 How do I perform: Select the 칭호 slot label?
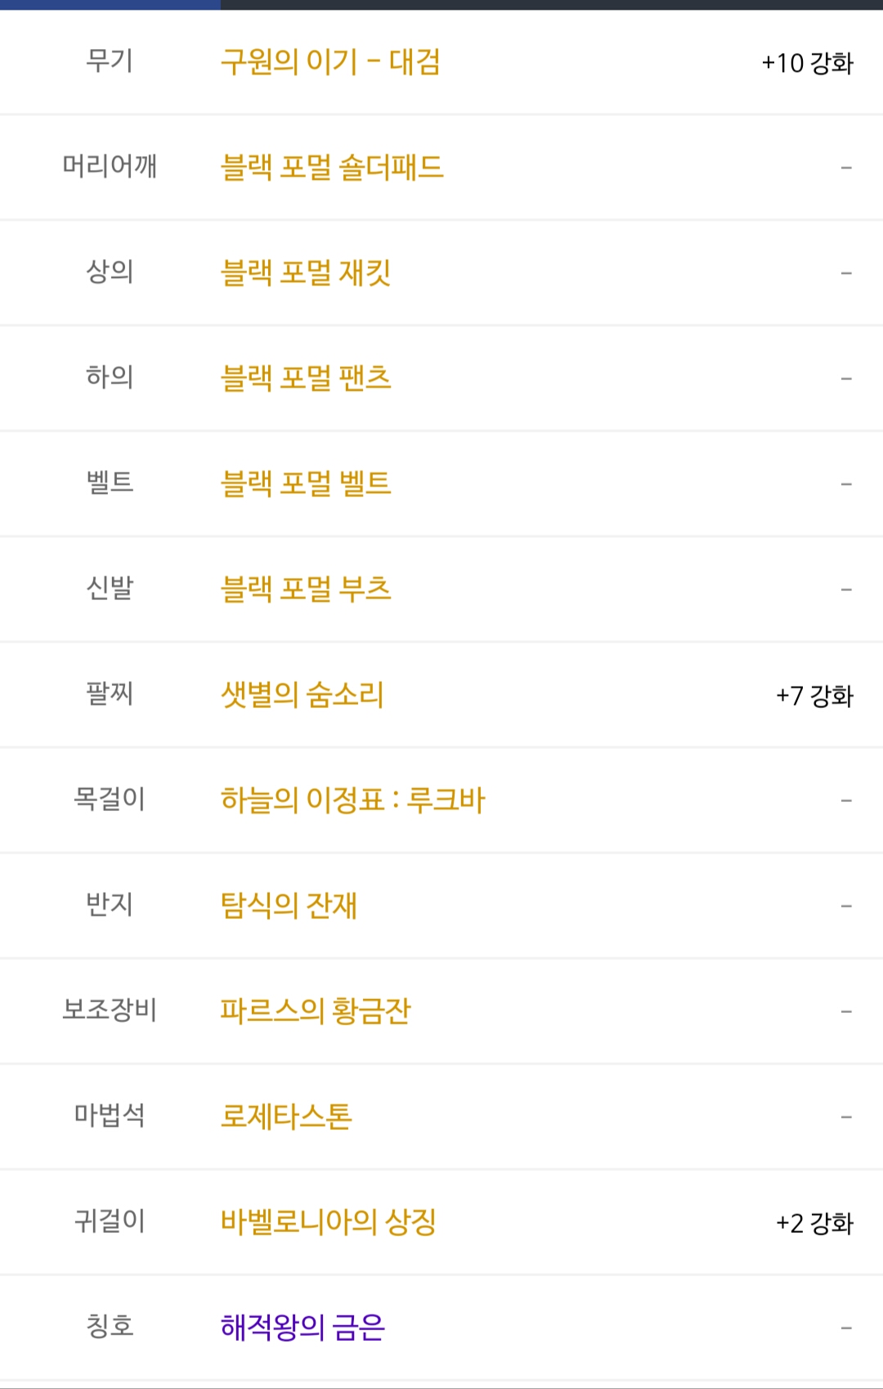(110, 1326)
